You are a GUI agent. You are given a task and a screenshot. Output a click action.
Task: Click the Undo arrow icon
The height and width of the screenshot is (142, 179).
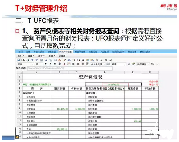click(32, 60)
